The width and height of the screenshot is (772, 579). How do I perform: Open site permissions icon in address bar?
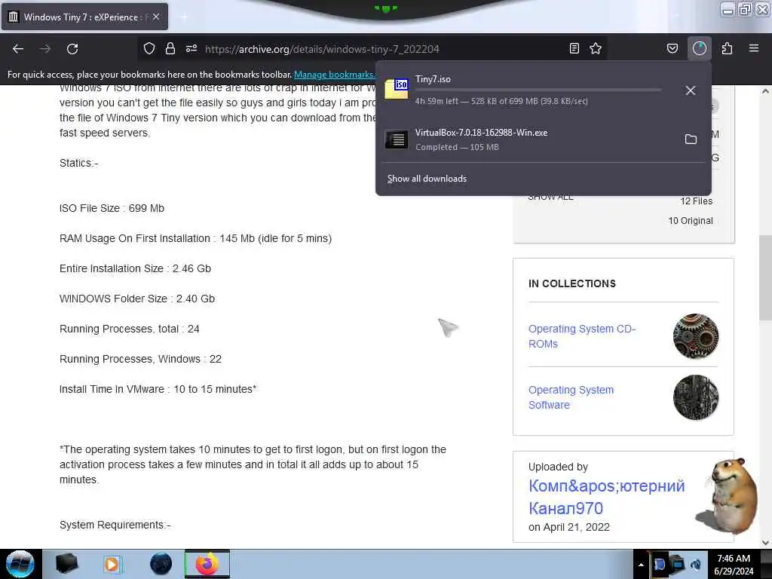[191, 48]
